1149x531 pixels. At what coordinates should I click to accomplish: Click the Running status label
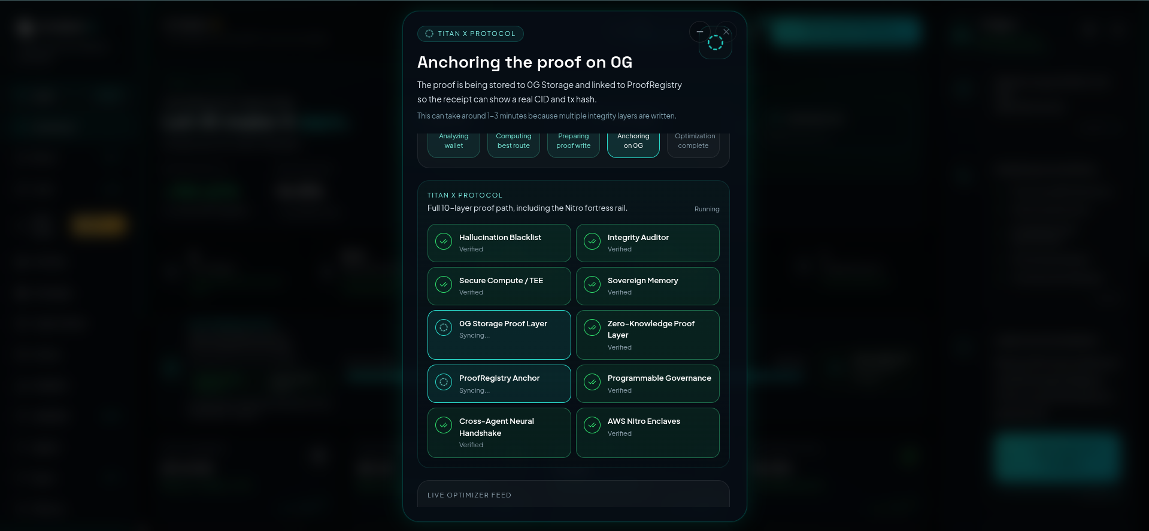707,209
